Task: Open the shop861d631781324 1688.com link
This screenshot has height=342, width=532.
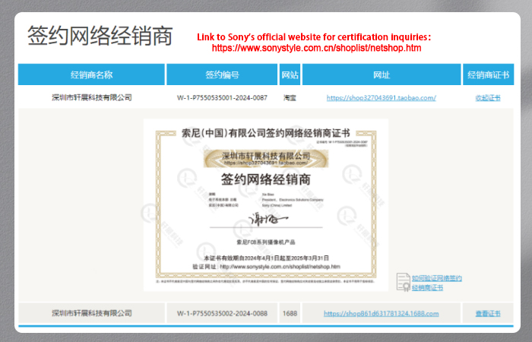Action: click(381, 313)
